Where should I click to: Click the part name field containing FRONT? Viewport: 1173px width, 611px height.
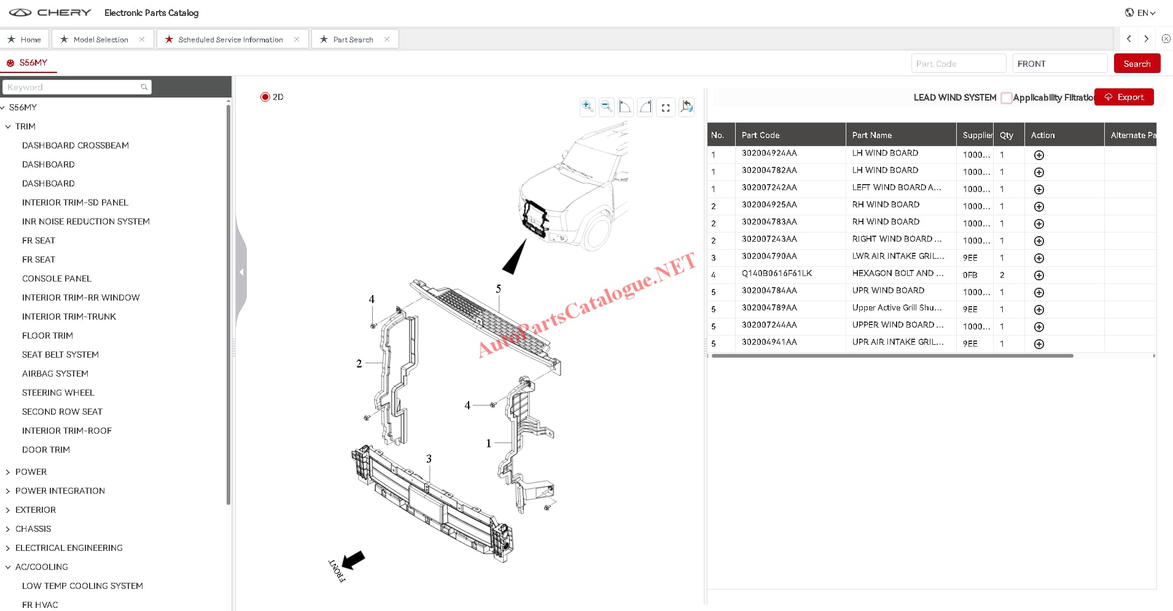pyautogui.click(x=1060, y=63)
